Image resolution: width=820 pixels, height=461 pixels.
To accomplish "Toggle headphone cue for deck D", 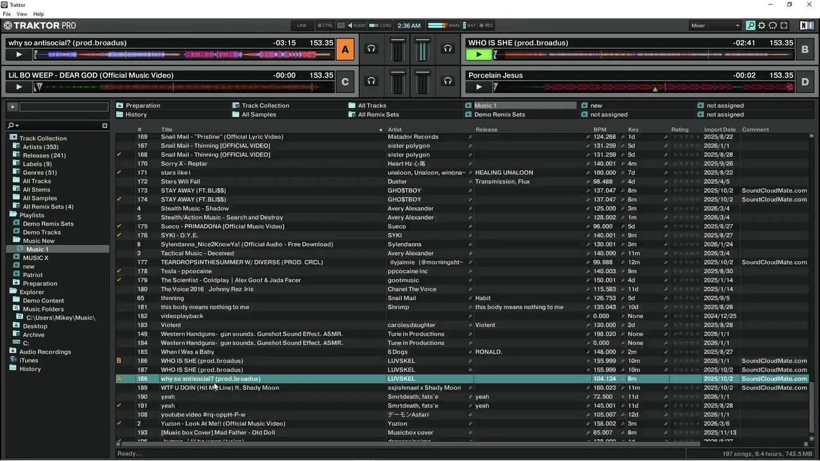I will (448, 81).
